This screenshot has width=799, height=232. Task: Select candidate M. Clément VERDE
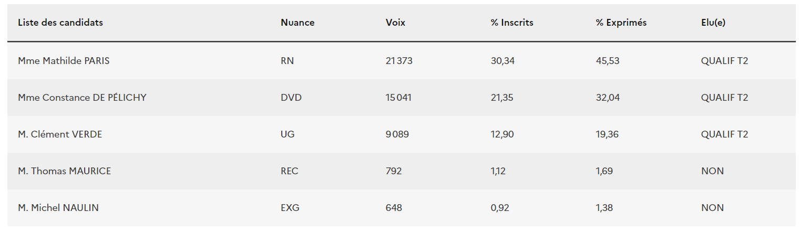click(60, 134)
